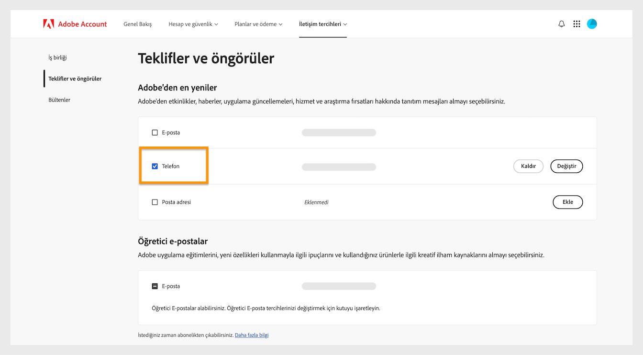Image resolution: width=643 pixels, height=355 pixels.
Task: Open the notifications bell
Action: (x=561, y=23)
